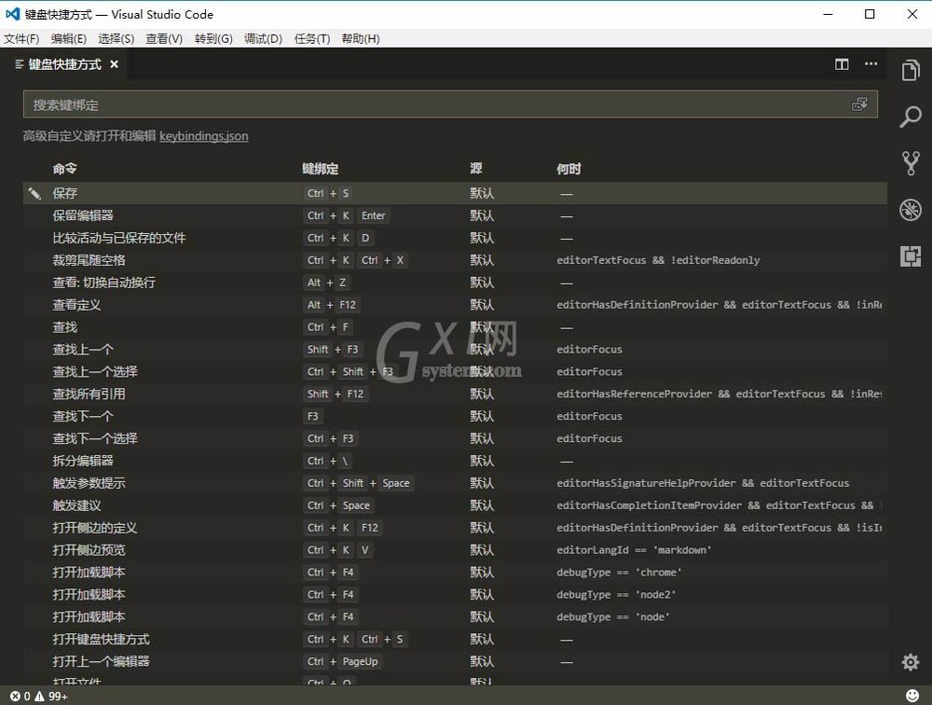Click the feedback smiley in status bar
The width and height of the screenshot is (932, 705).
coord(911,696)
